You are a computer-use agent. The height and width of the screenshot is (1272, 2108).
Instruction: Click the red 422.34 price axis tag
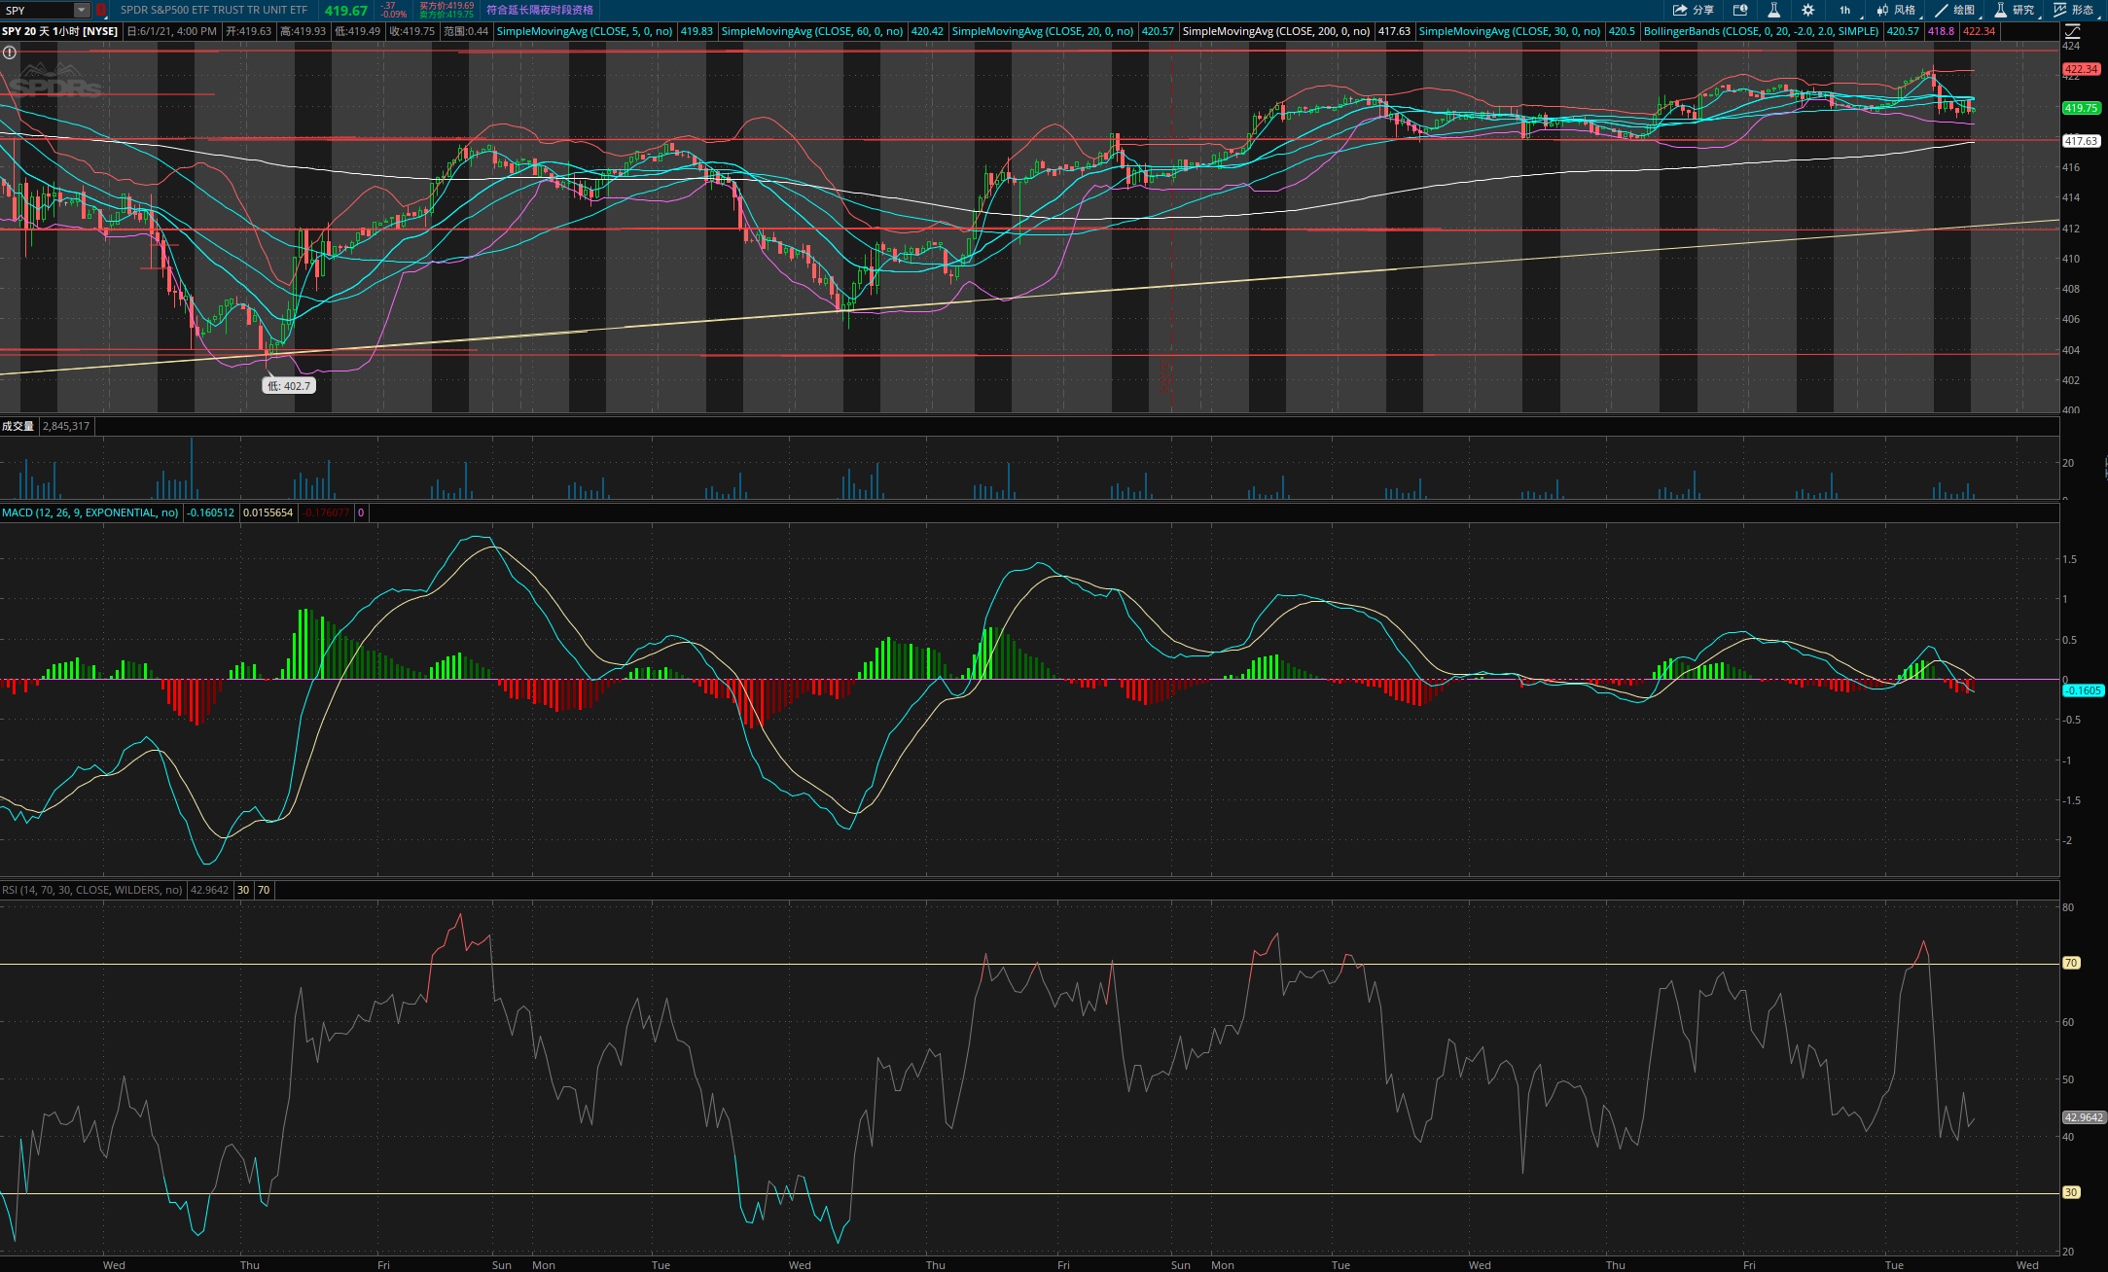(x=2081, y=69)
